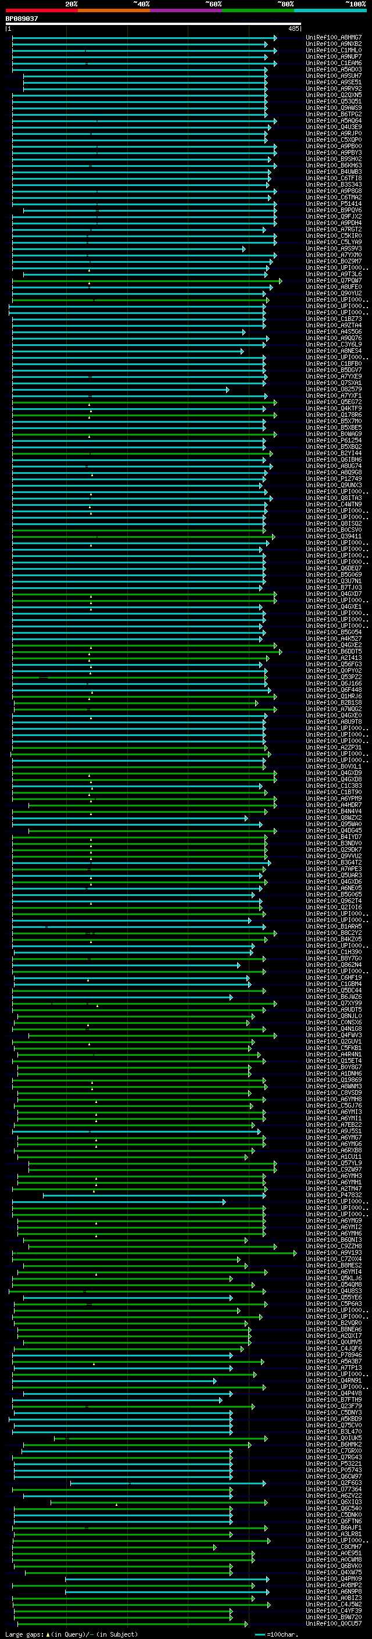Click the cyan ~100% identity legend segment
This screenshot has height=1639, width=372.
[331, 10]
